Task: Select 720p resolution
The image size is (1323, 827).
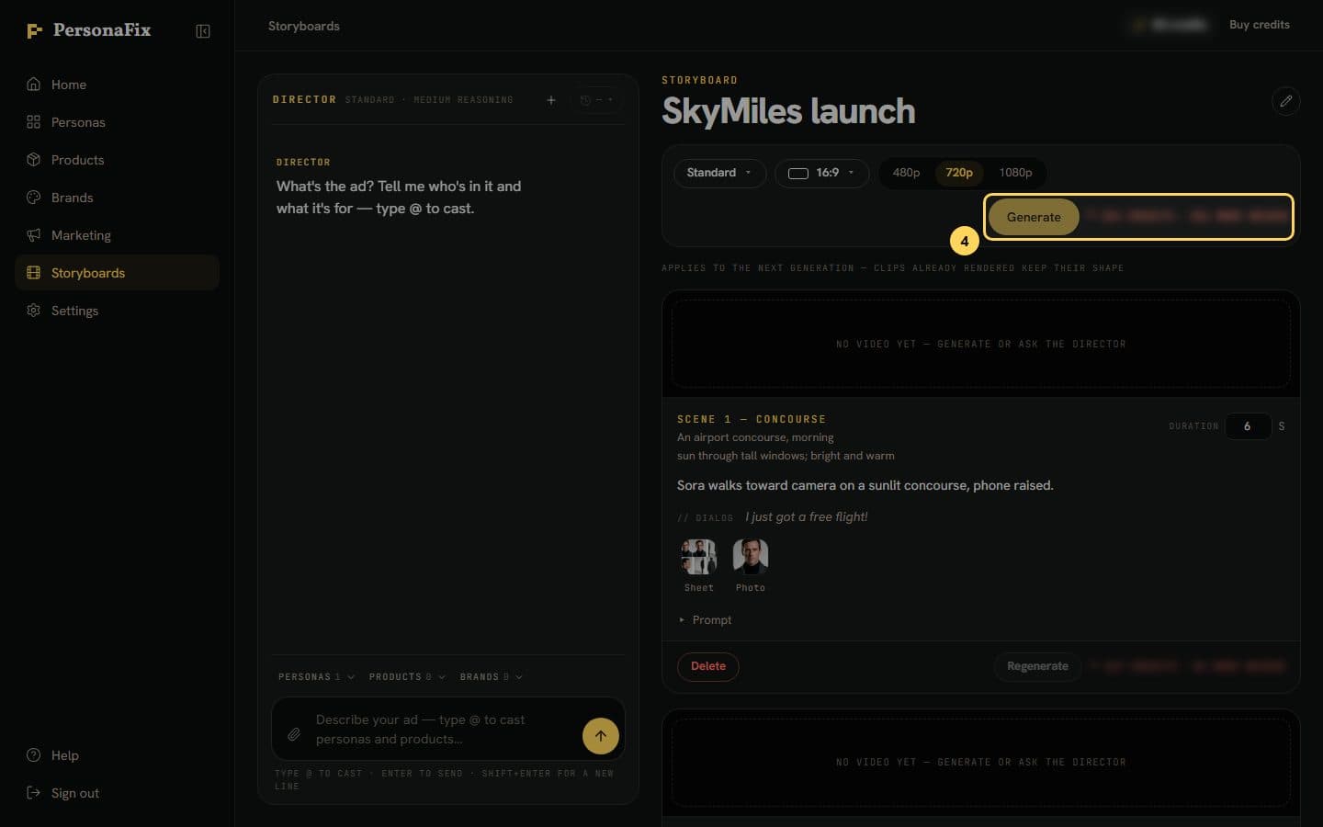Action: [x=959, y=173]
